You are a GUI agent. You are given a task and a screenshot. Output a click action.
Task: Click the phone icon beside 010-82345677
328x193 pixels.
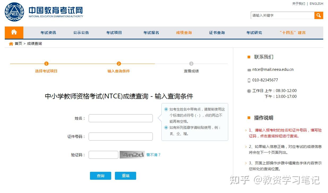(249, 80)
